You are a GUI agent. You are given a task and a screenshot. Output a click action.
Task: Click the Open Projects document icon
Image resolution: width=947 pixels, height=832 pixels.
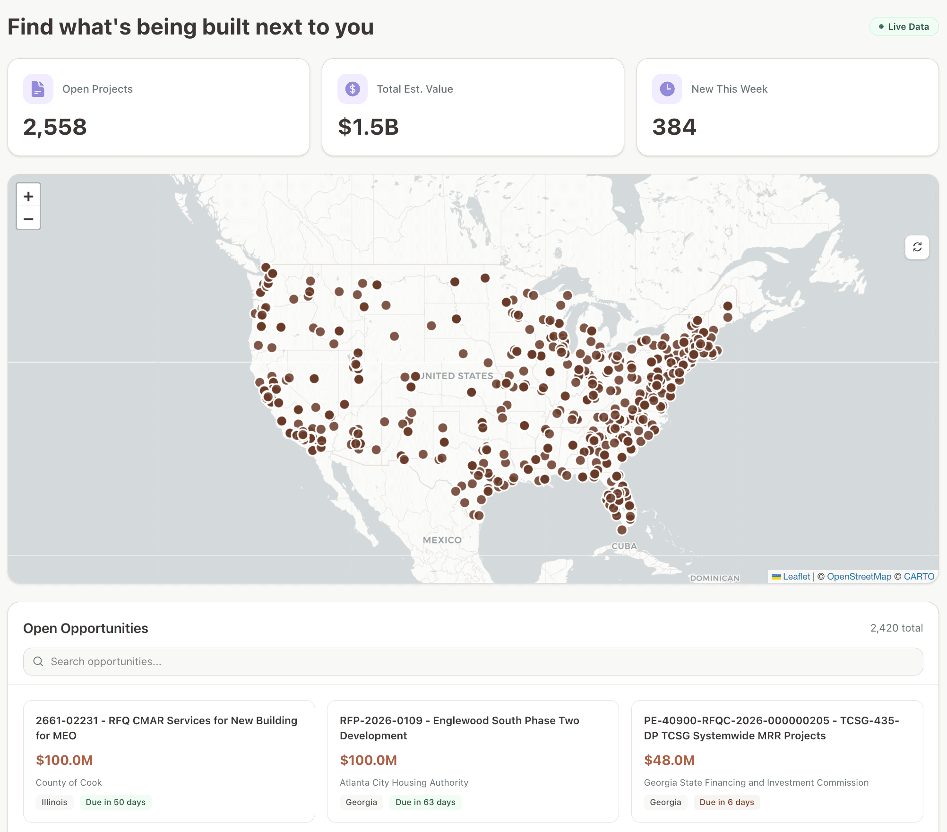click(x=38, y=89)
